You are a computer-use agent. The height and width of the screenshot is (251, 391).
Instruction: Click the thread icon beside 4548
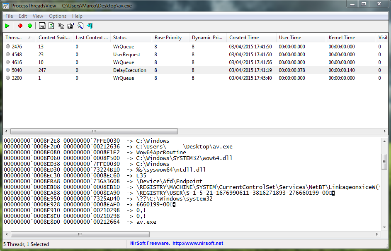(8, 54)
